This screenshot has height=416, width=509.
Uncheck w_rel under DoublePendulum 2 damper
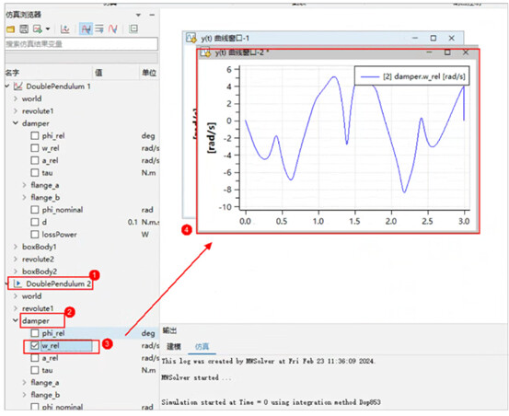[35, 345]
